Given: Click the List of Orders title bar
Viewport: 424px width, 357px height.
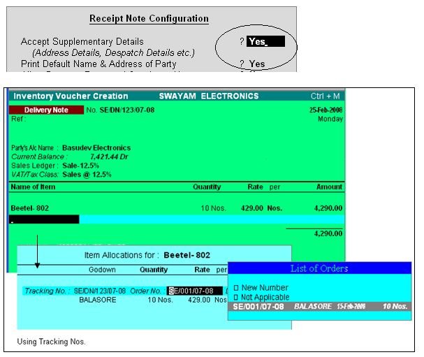Looking at the screenshot, I should 320,268.
